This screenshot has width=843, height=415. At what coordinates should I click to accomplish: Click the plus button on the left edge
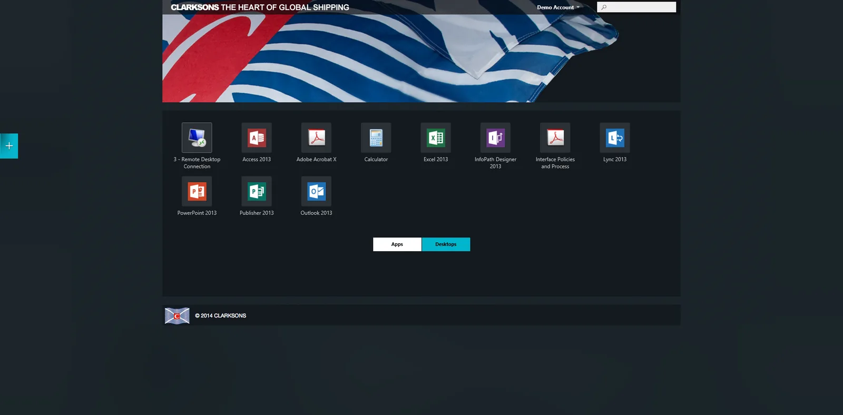tap(9, 146)
